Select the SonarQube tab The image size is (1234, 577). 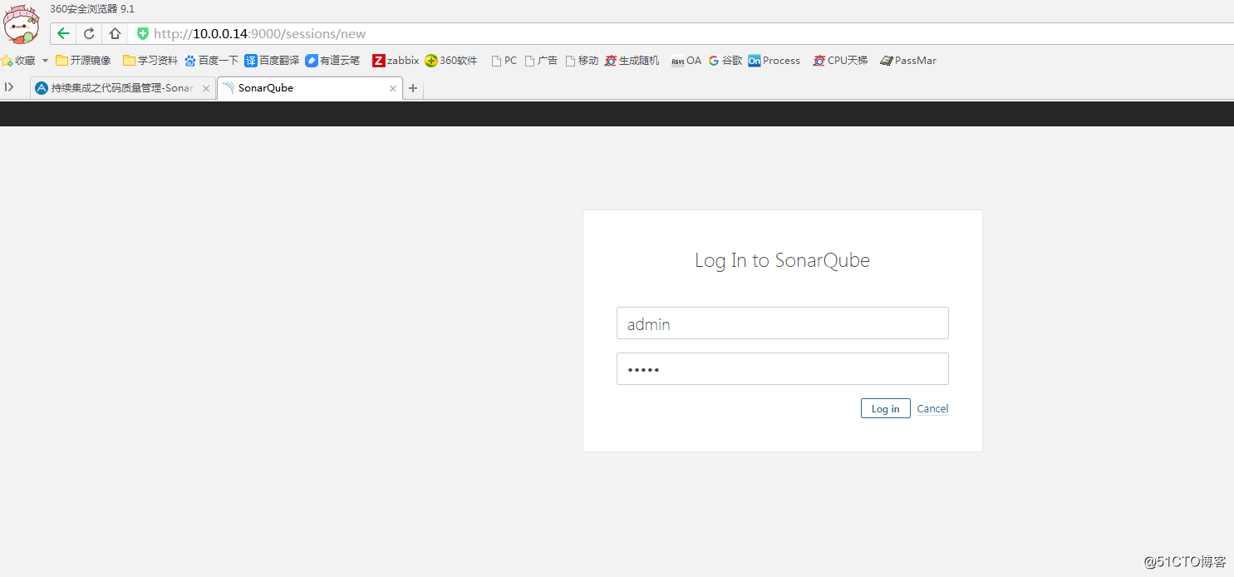[310, 88]
